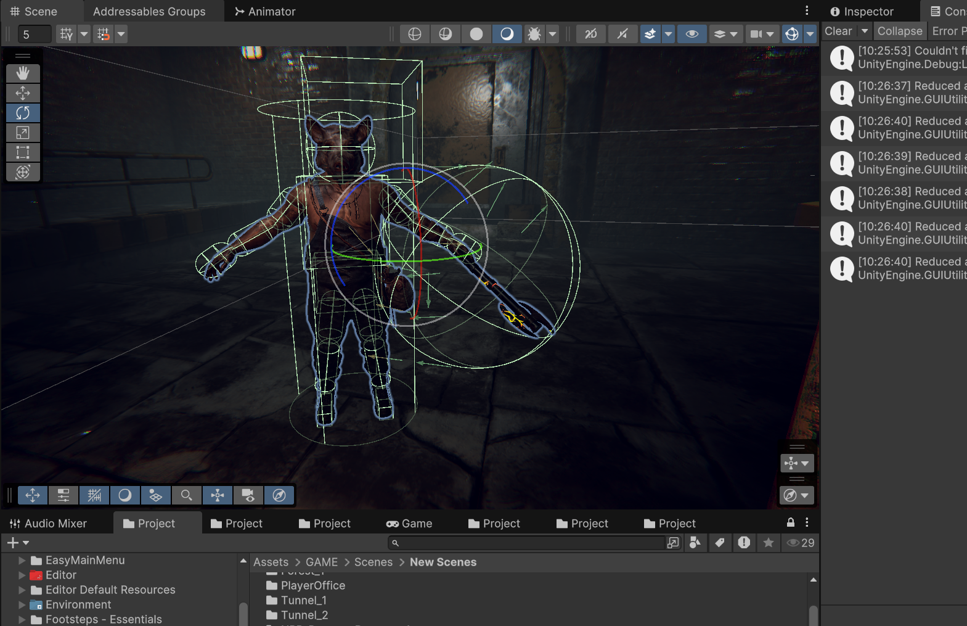Select the combined Transform tool
The height and width of the screenshot is (626, 967).
(23, 172)
